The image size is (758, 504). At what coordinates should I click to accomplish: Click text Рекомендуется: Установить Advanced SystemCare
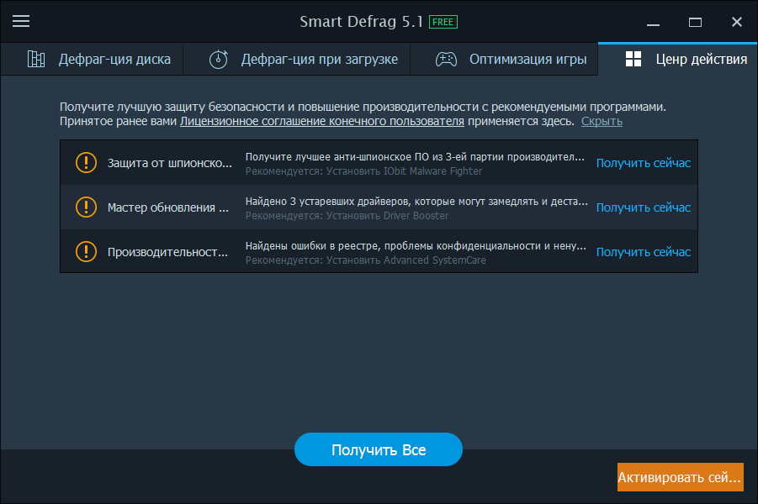pyautogui.click(x=365, y=260)
